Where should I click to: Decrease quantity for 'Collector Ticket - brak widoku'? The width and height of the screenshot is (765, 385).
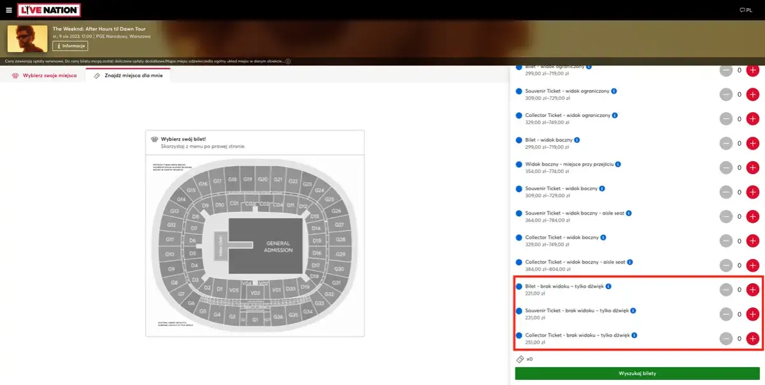(x=726, y=339)
